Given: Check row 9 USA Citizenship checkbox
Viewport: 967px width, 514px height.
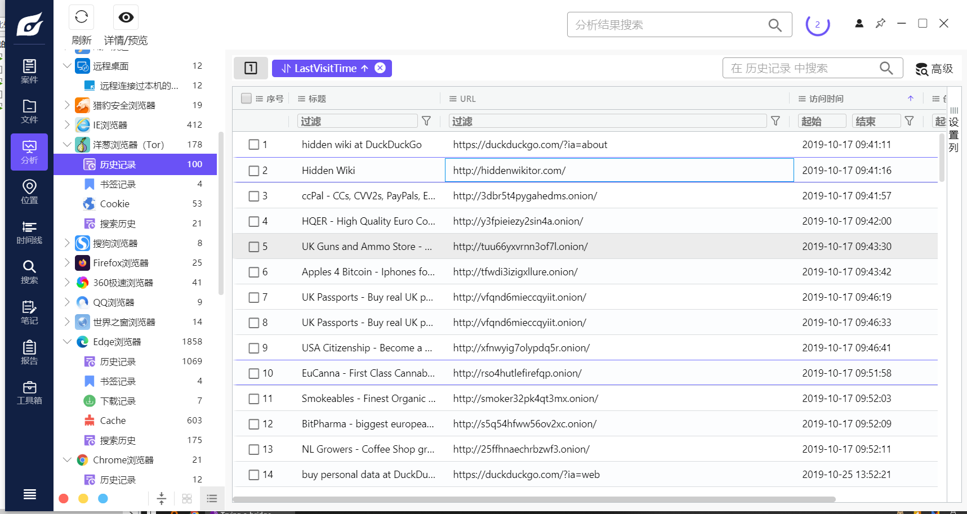Looking at the screenshot, I should (254, 348).
